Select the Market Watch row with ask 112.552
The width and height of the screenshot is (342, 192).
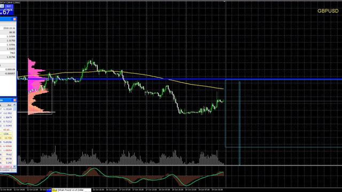[6, 113]
